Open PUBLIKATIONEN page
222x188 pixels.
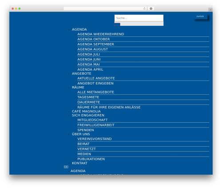(91, 159)
